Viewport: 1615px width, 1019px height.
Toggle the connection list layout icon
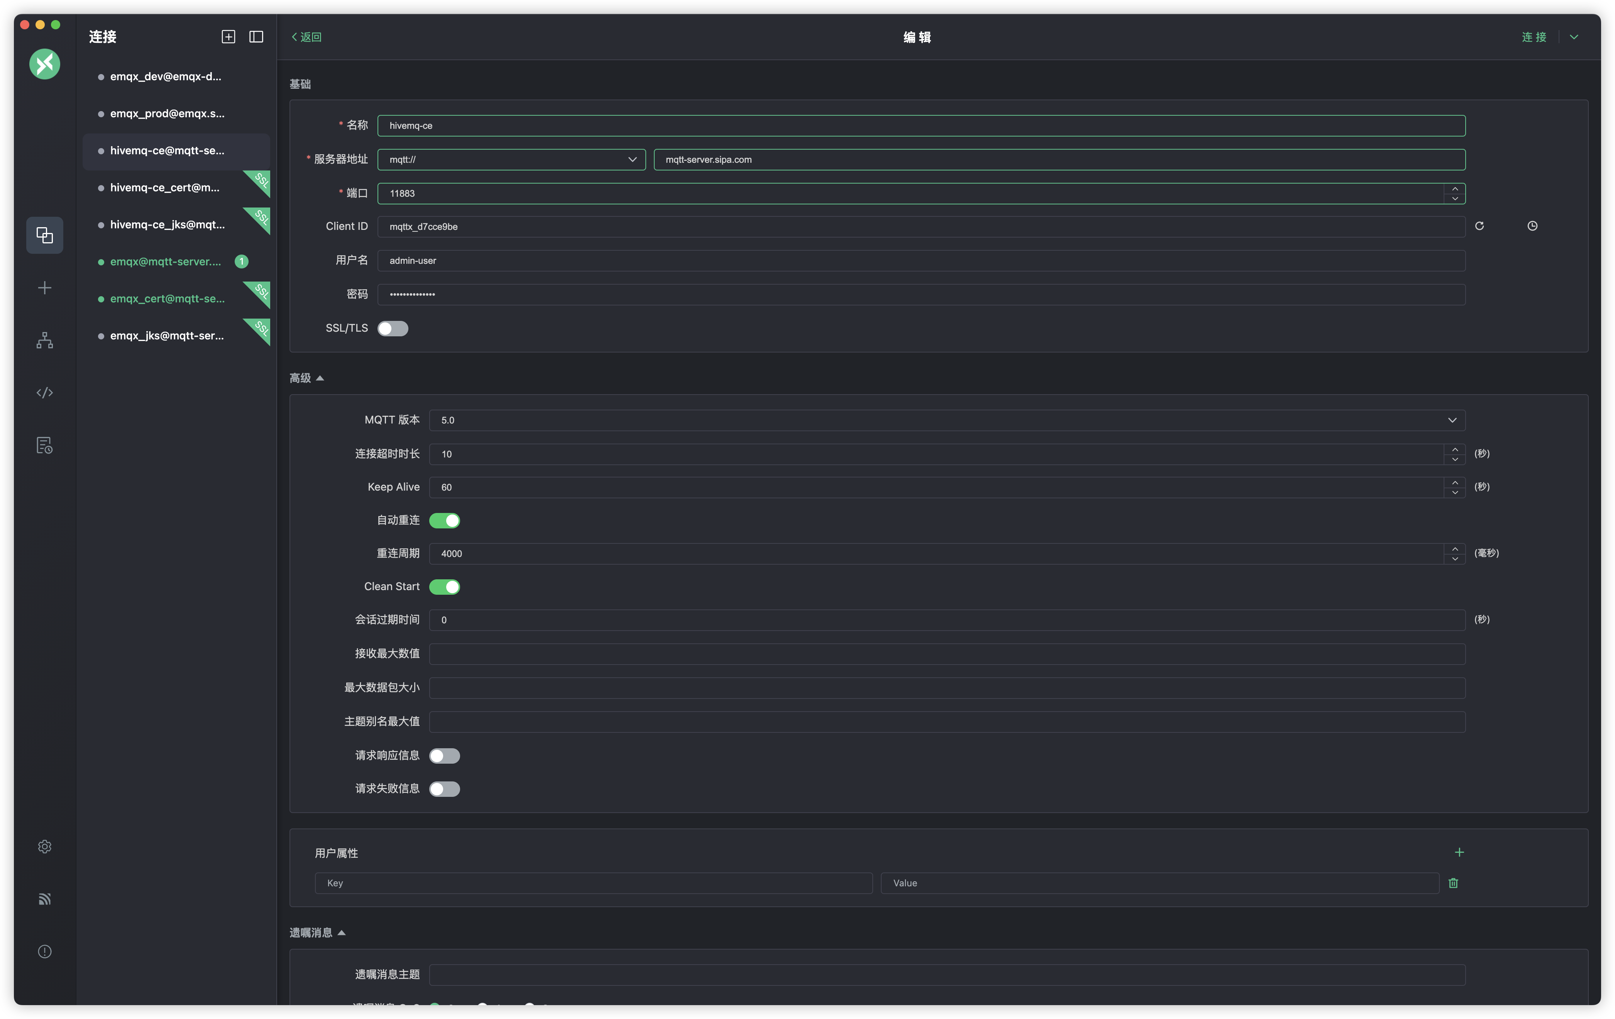click(256, 37)
